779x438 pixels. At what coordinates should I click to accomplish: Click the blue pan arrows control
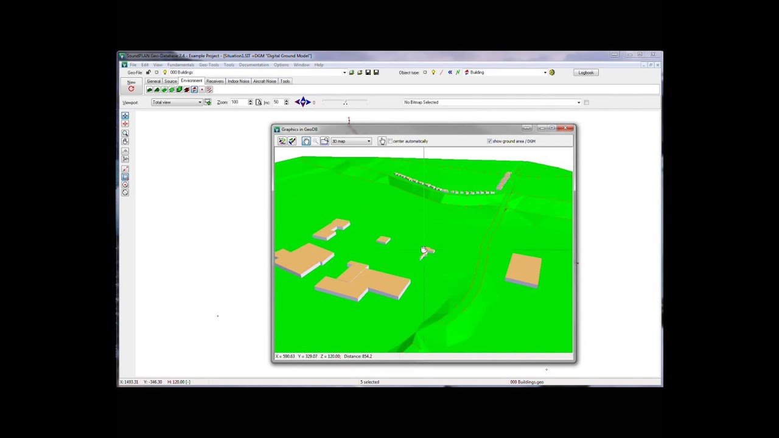(x=302, y=102)
